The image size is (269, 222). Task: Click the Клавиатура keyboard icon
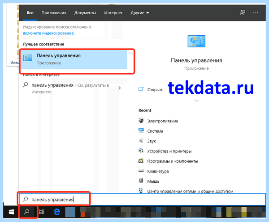141,170
